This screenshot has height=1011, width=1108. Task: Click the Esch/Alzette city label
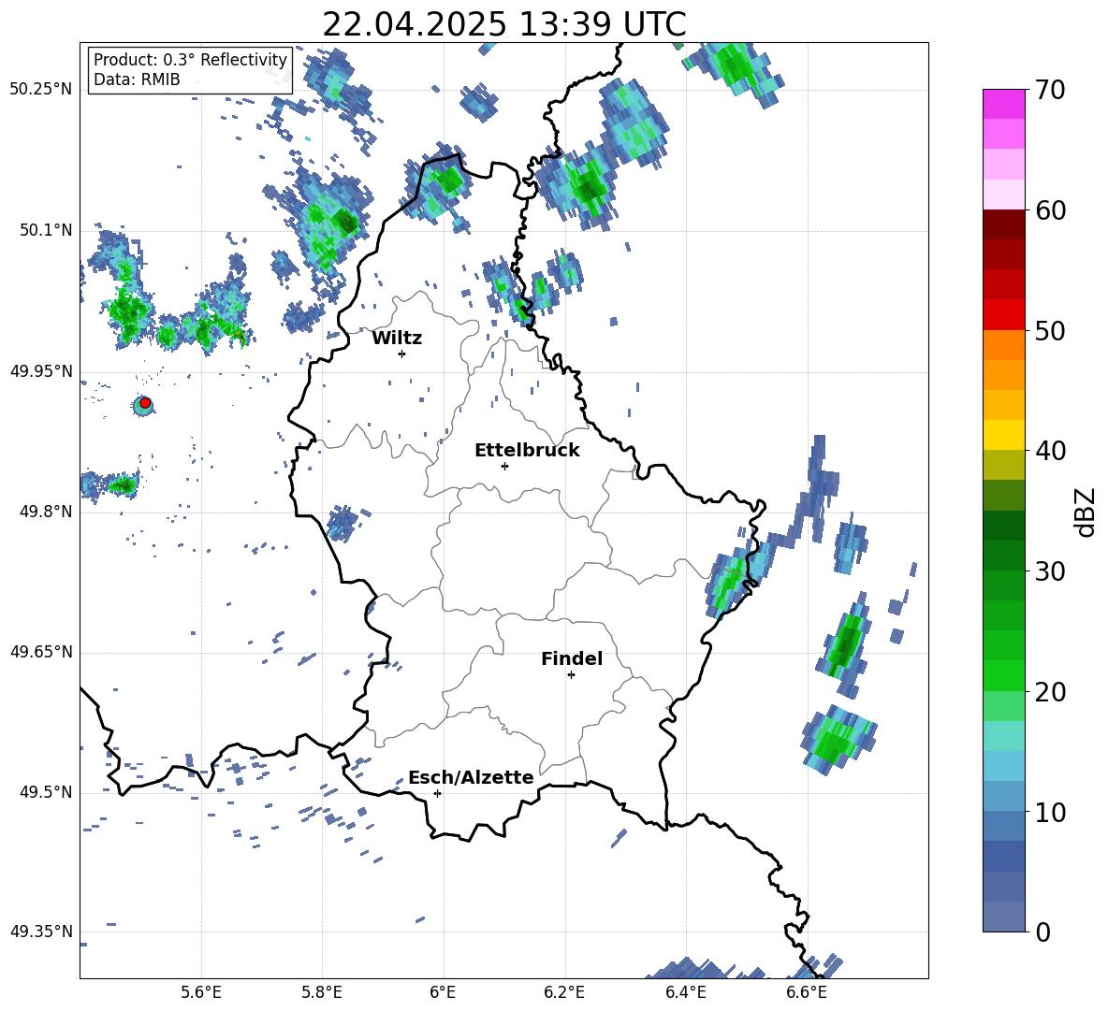471,778
